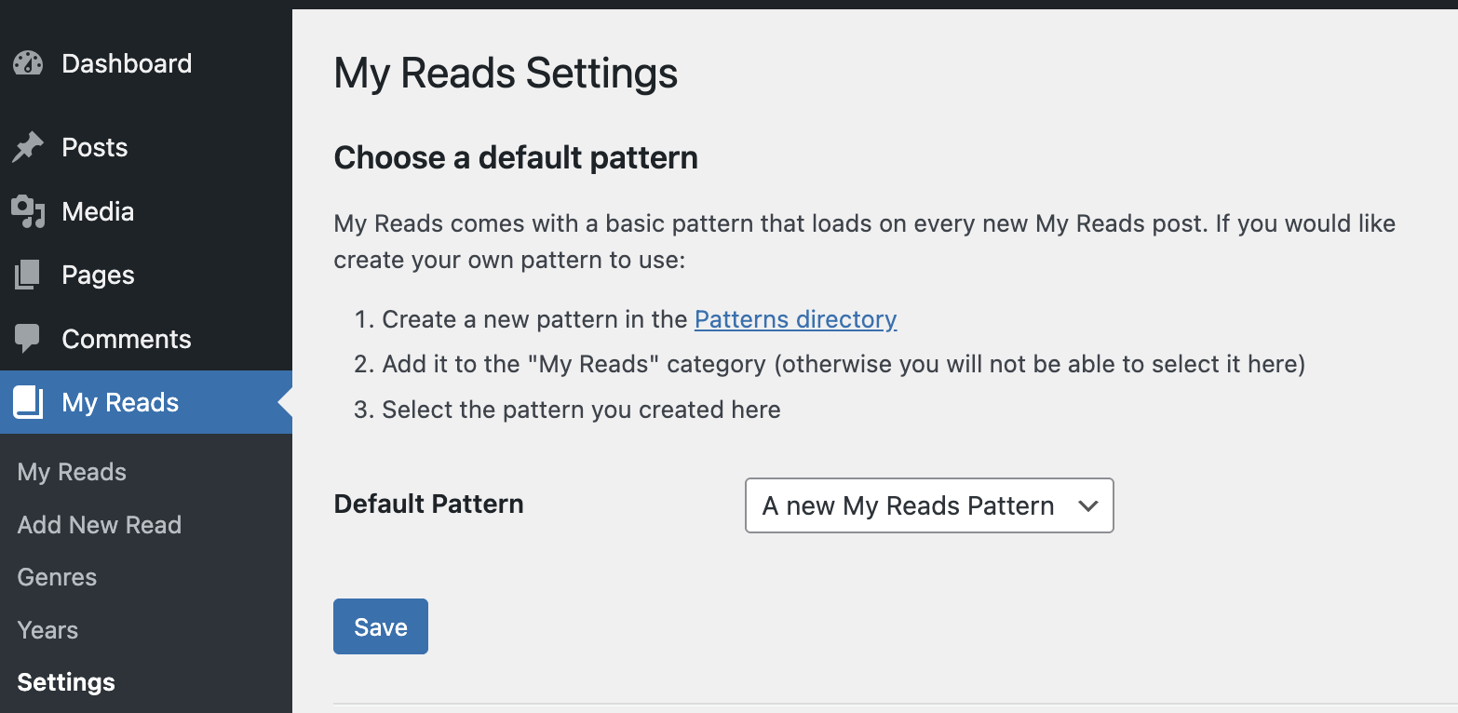The width and height of the screenshot is (1458, 713).
Task: Open Media via the music-note icon
Action: tap(29, 211)
